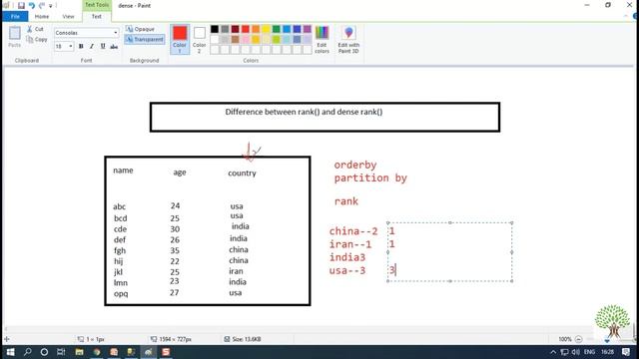Pick the lime green color swatch
Image resolution: width=639 pixels, height=359 pixels.
[277, 40]
